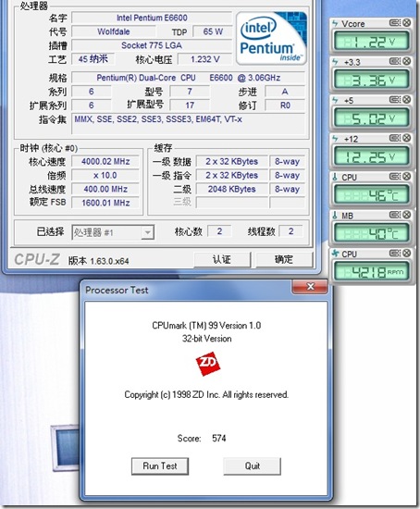420x509 pixels.
Task: Click the red ZD logo
Action: tap(208, 364)
